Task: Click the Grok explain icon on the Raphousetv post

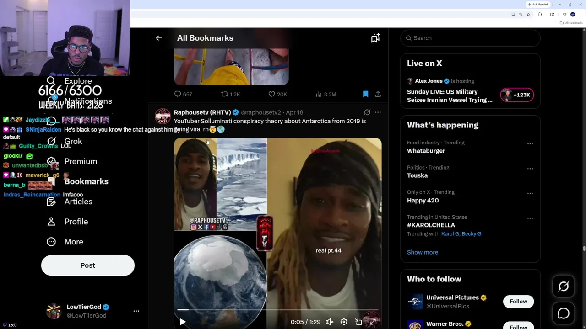Action: [367, 112]
